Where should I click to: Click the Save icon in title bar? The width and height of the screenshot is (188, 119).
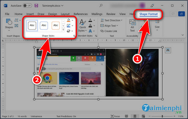[36, 6]
